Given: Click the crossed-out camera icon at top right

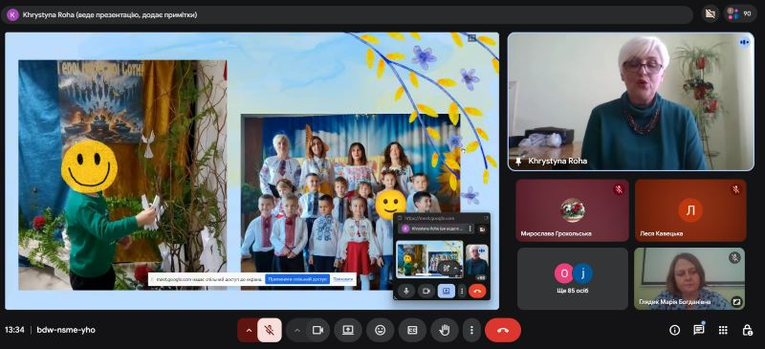Looking at the screenshot, I should click(710, 14).
